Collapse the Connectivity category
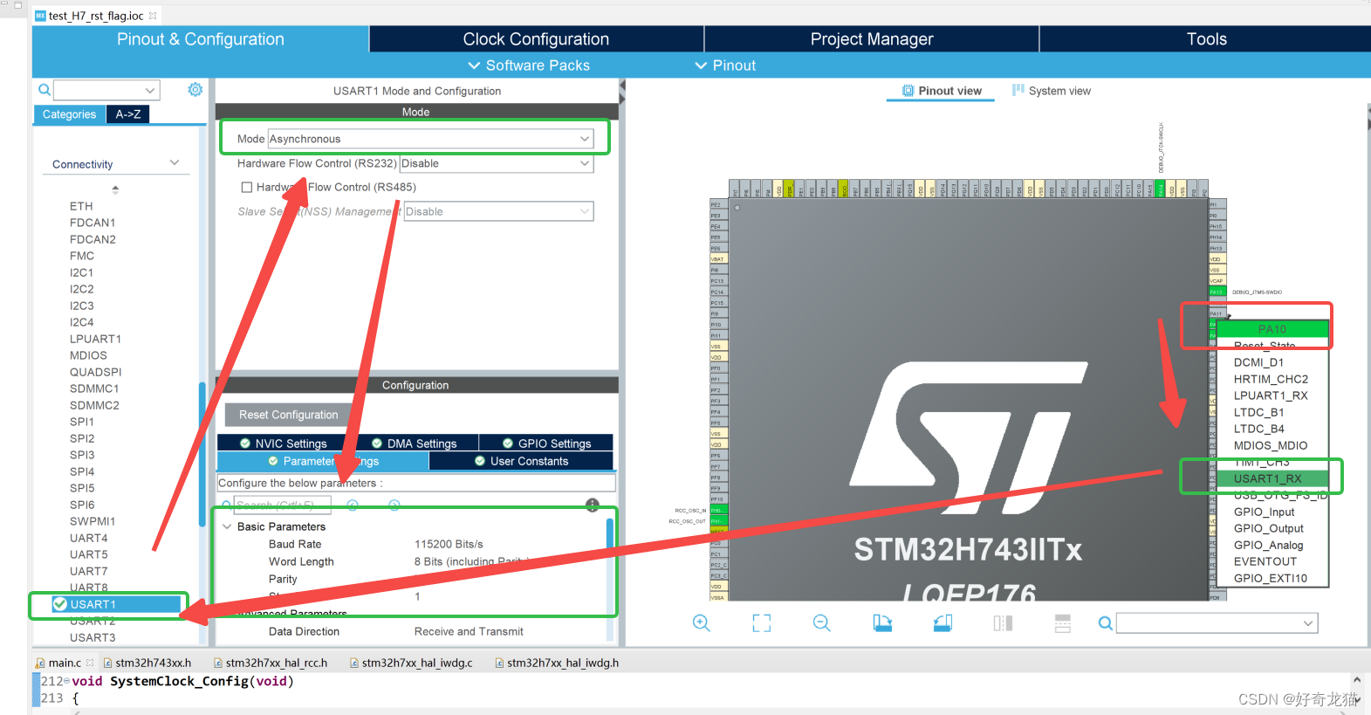This screenshot has width=1371, height=715. (x=175, y=163)
